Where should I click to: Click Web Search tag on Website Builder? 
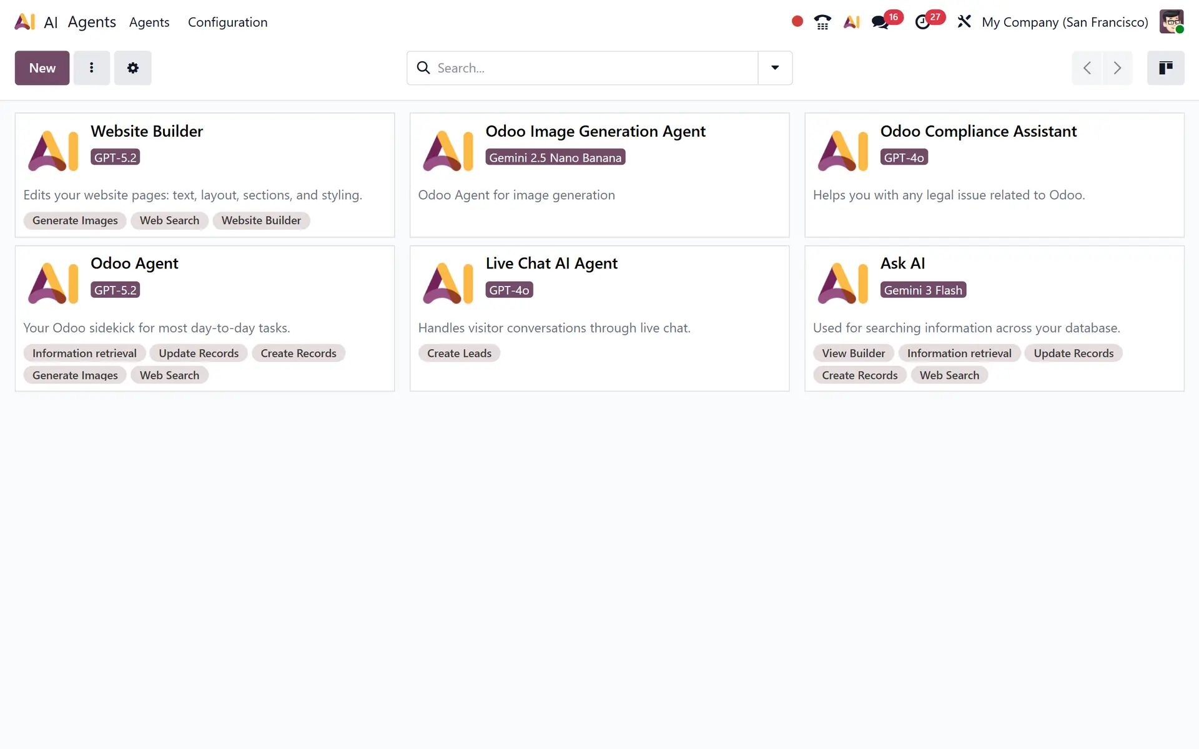click(169, 220)
